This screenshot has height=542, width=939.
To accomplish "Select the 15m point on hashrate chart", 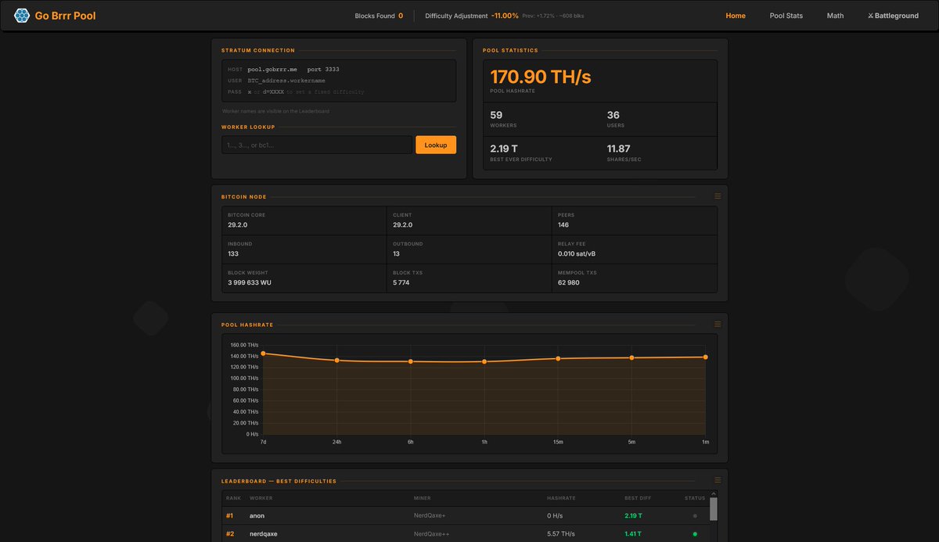I will [558, 358].
